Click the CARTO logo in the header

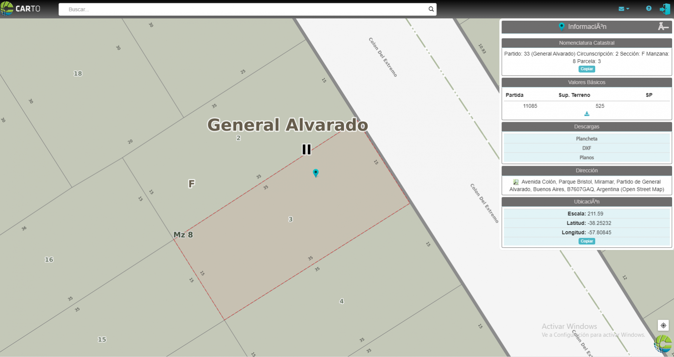[x=21, y=9]
